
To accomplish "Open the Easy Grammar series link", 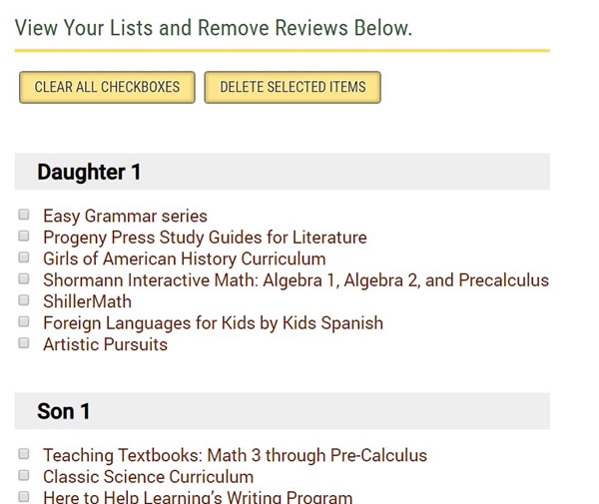I will click(x=125, y=216).
